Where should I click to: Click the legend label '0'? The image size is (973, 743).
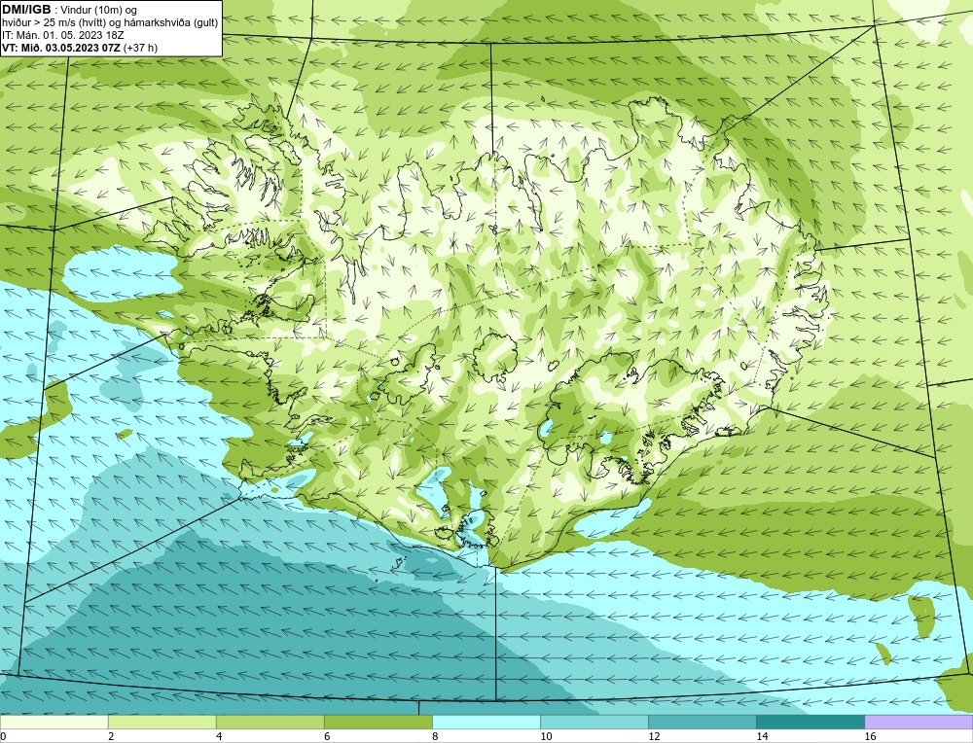click(3, 736)
